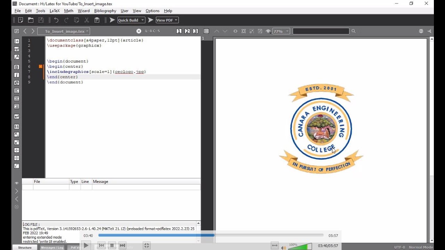Open the LaTeX menu

pyautogui.click(x=55, y=11)
